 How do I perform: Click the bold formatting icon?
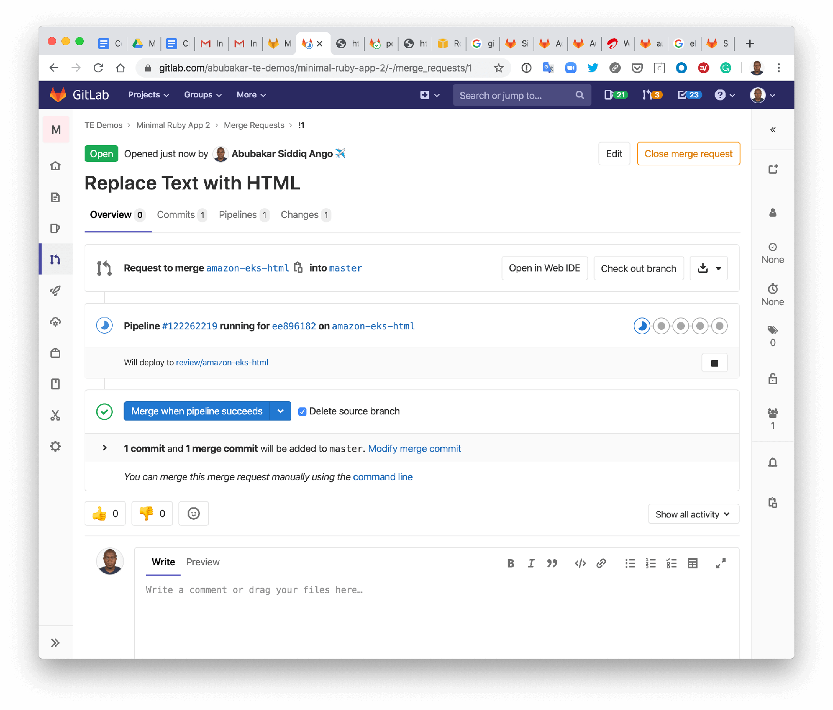pos(510,564)
